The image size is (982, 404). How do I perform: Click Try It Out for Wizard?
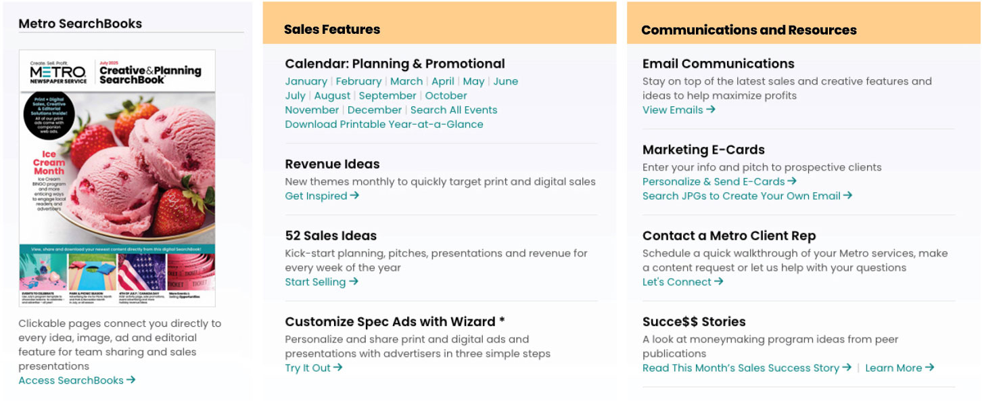pyautogui.click(x=313, y=367)
